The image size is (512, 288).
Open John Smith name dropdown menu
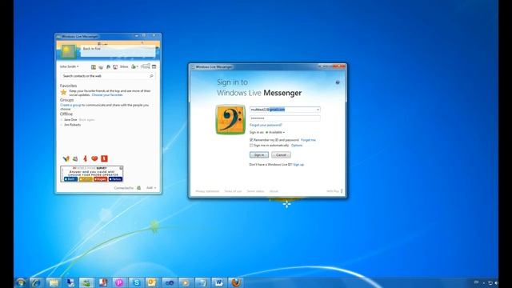pyautogui.click(x=70, y=66)
